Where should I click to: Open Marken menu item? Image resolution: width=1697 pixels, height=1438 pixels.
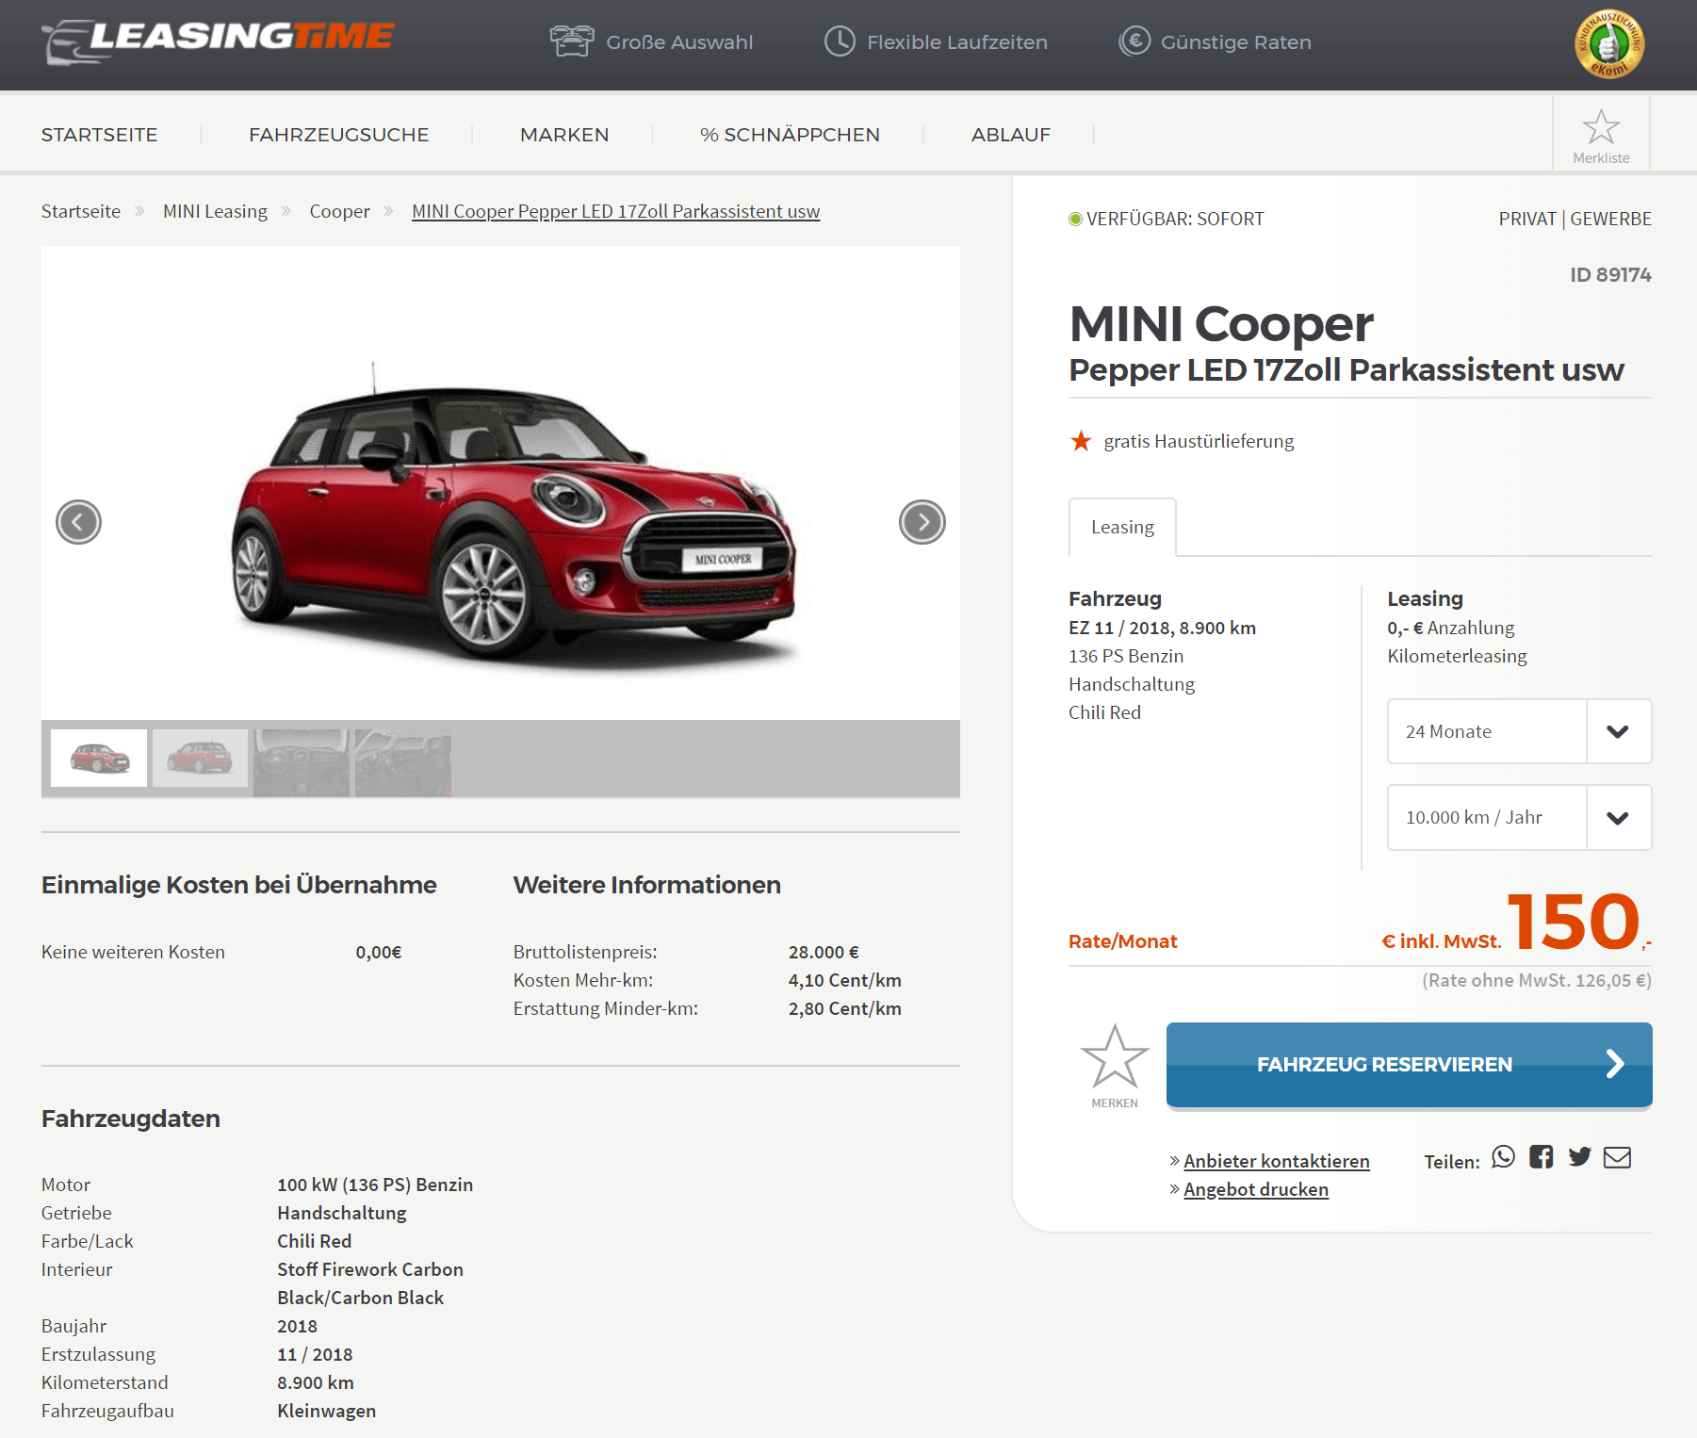click(x=564, y=135)
